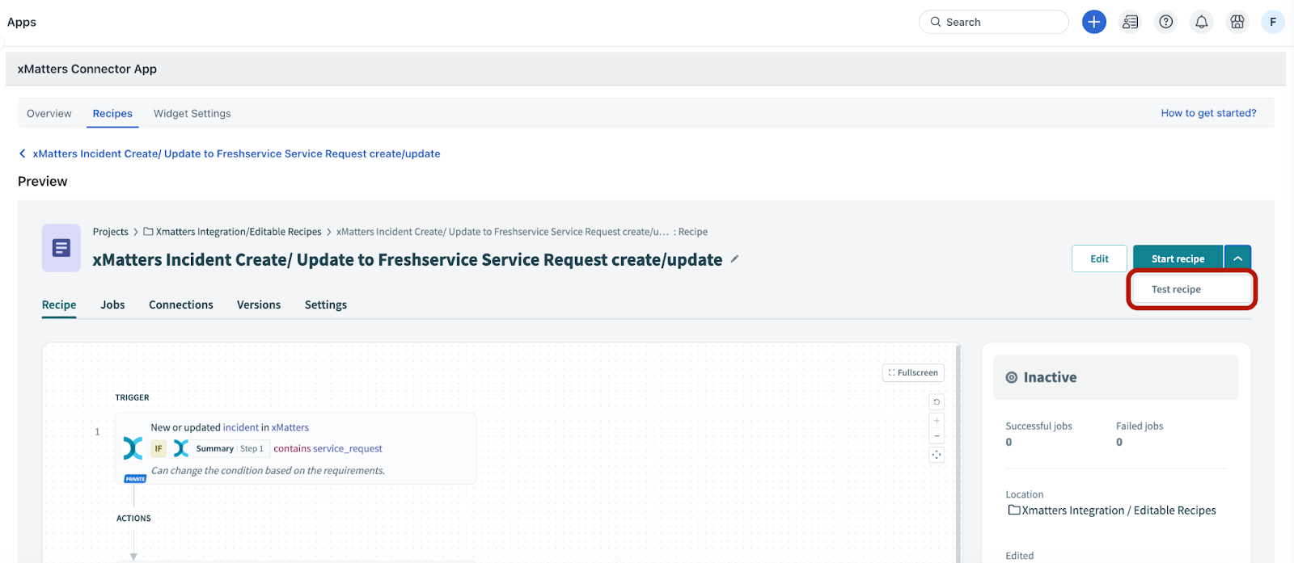Click the Successful jobs count
1294x563 pixels.
[x=1009, y=442]
